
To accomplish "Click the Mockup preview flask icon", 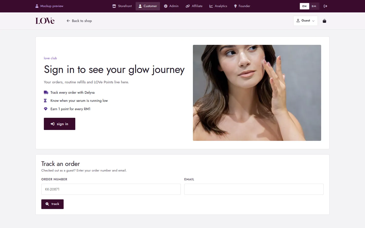I will pyautogui.click(x=37, y=6).
